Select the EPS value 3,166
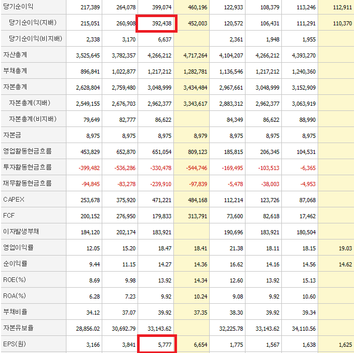Screen dimensions: 354x353 point(93,345)
